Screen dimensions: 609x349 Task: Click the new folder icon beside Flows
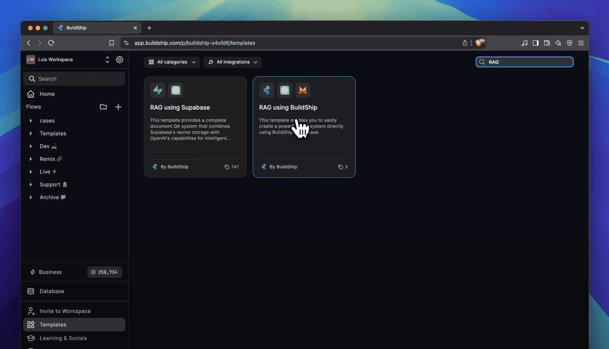pyautogui.click(x=103, y=107)
